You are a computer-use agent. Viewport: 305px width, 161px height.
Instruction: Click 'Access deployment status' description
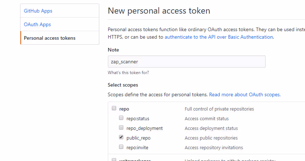pyautogui.click(x=211, y=128)
